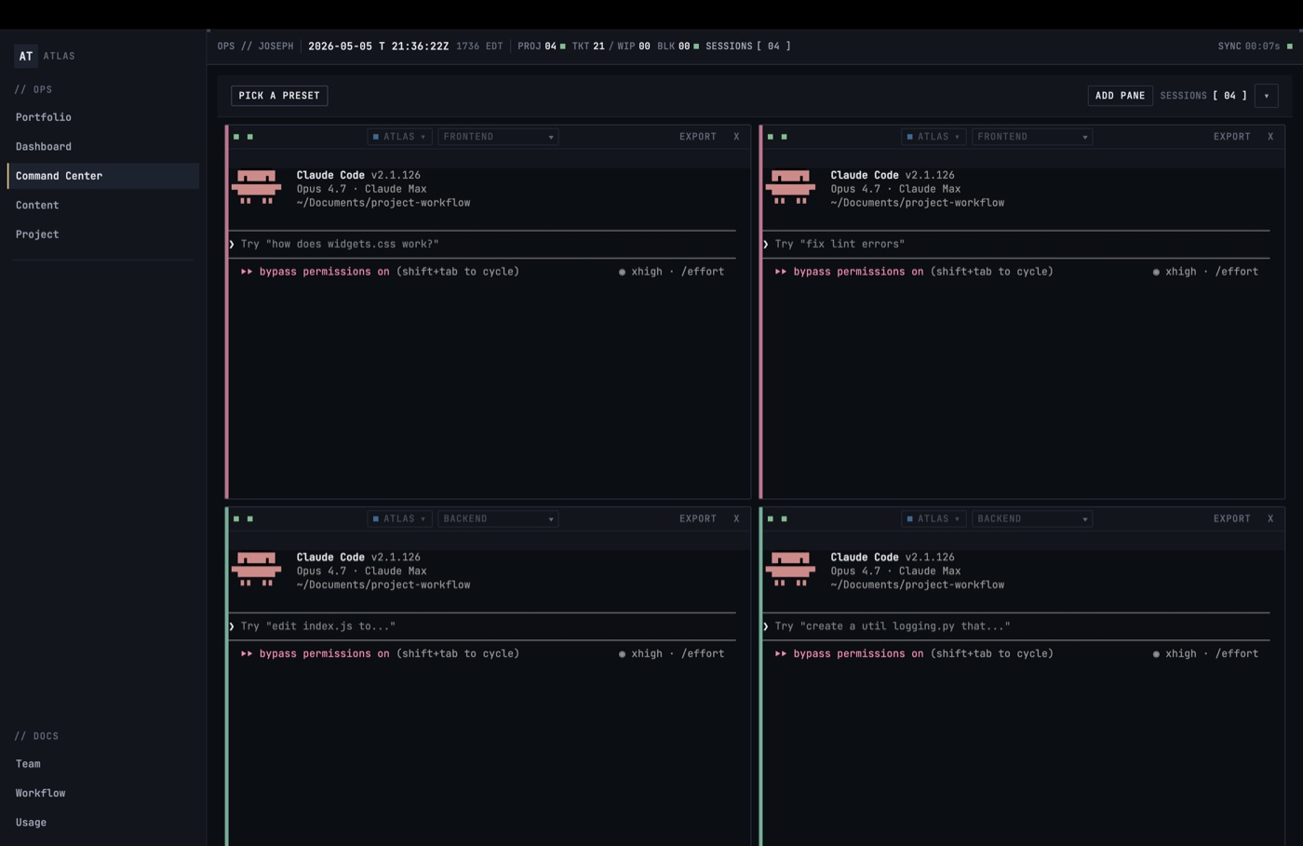Viewport: 1303px width, 846px height.
Task: Click the 'WIP 00' counter in top bar
Action: pyautogui.click(x=634, y=47)
